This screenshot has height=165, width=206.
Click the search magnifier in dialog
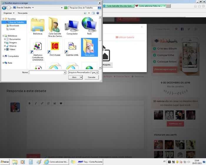pos(99,8)
